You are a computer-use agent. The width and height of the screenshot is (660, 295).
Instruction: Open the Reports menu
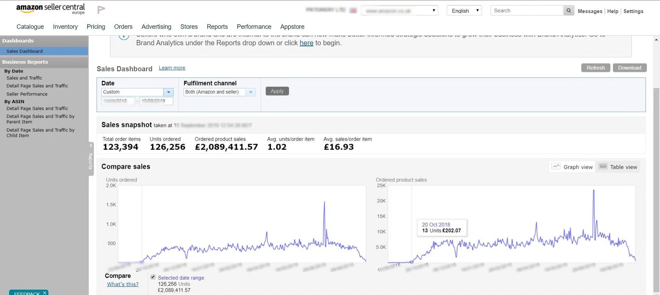pos(217,27)
